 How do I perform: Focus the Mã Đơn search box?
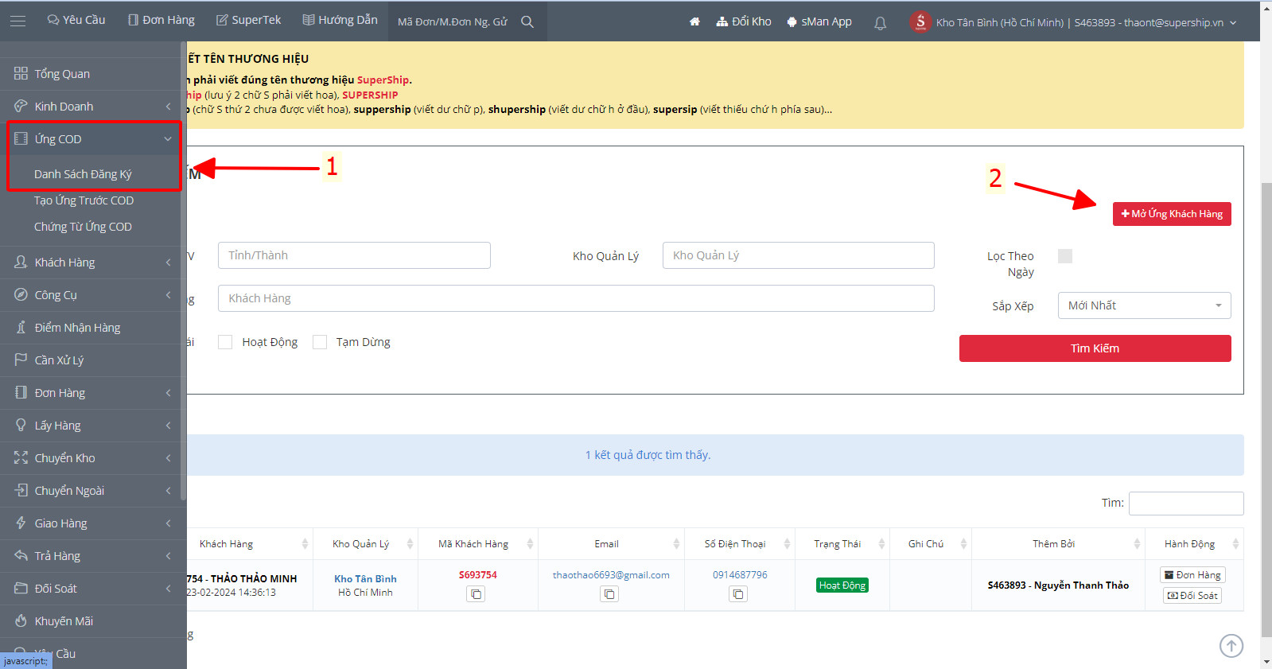[453, 22]
